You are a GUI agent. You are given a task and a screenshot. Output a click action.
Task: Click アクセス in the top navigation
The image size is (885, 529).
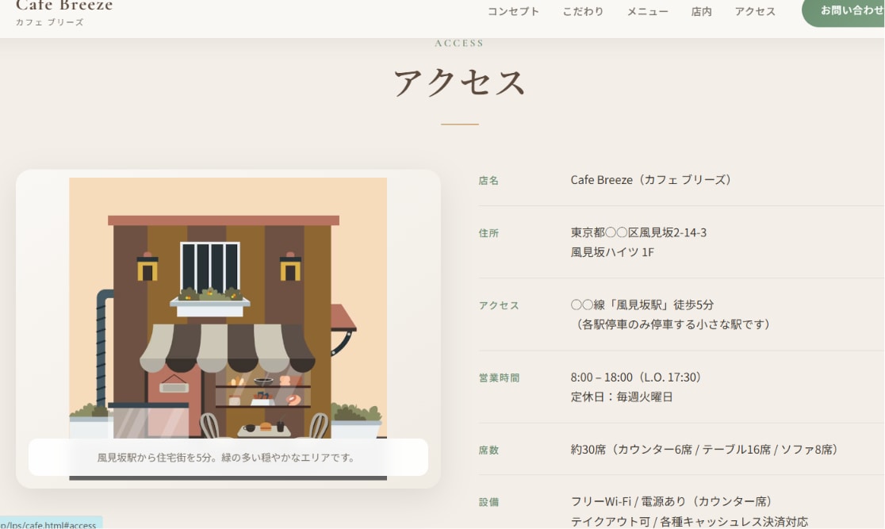(x=755, y=11)
